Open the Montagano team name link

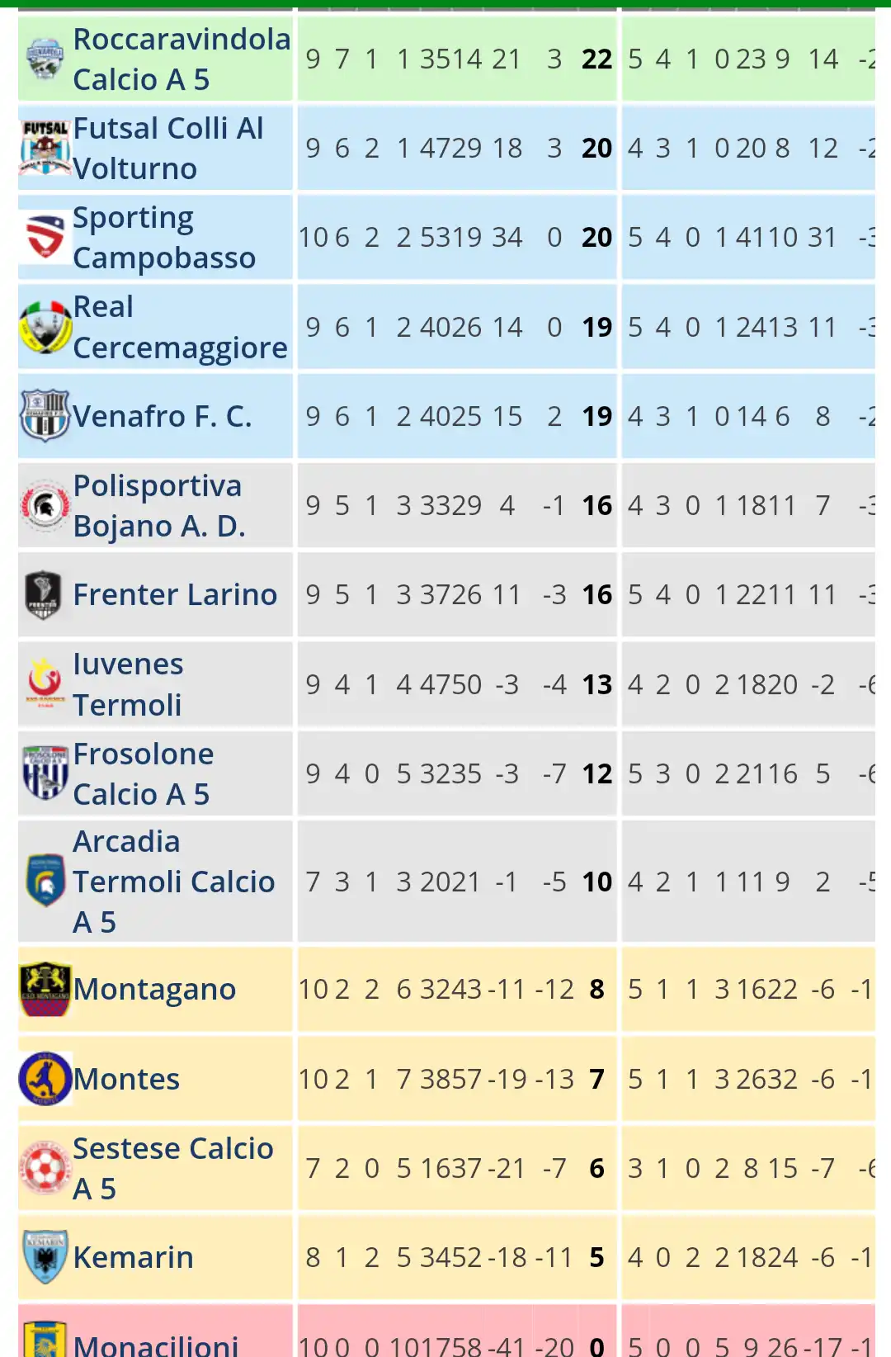coord(154,989)
